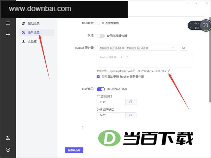Screen dimensions: 211x158
Task: Click trackers_best.txt tag text
Action: [136, 48]
